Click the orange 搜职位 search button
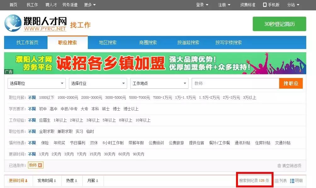This screenshot has width=316, height=188. pyautogui.click(x=291, y=83)
